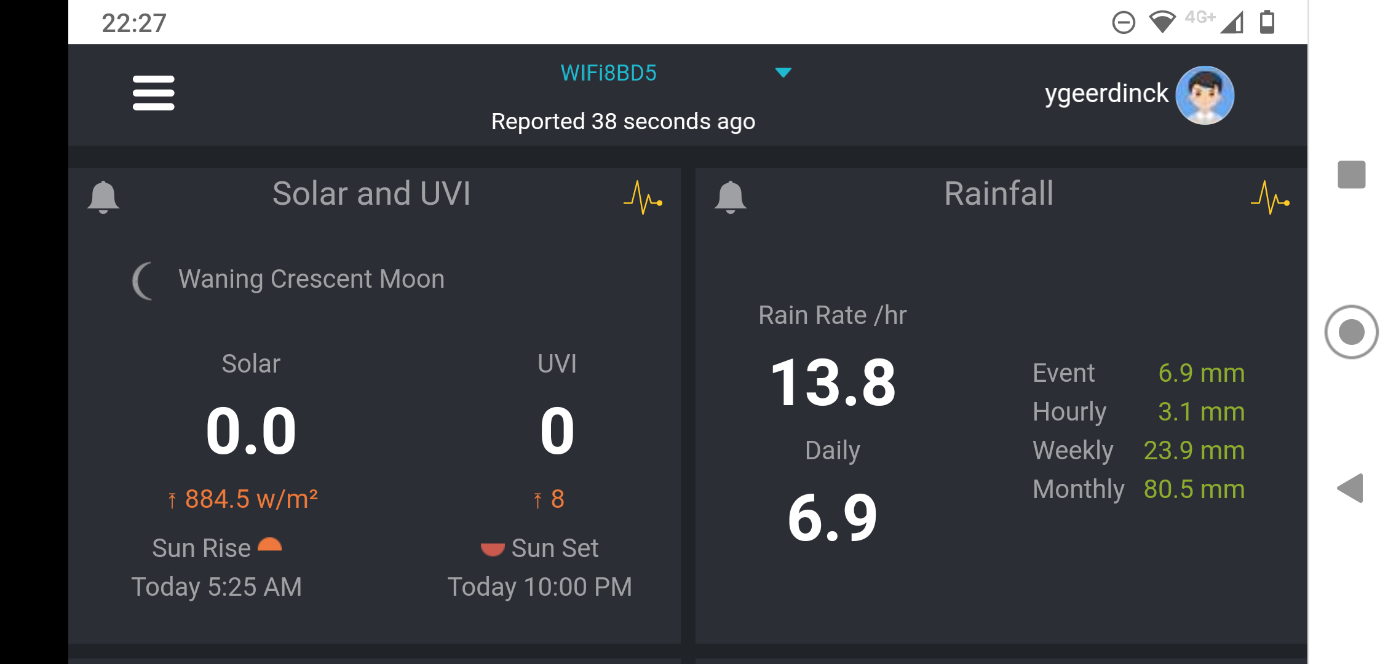1396x664 pixels.
Task: Tap the Solar and UVI title
Action: (371, 194)
